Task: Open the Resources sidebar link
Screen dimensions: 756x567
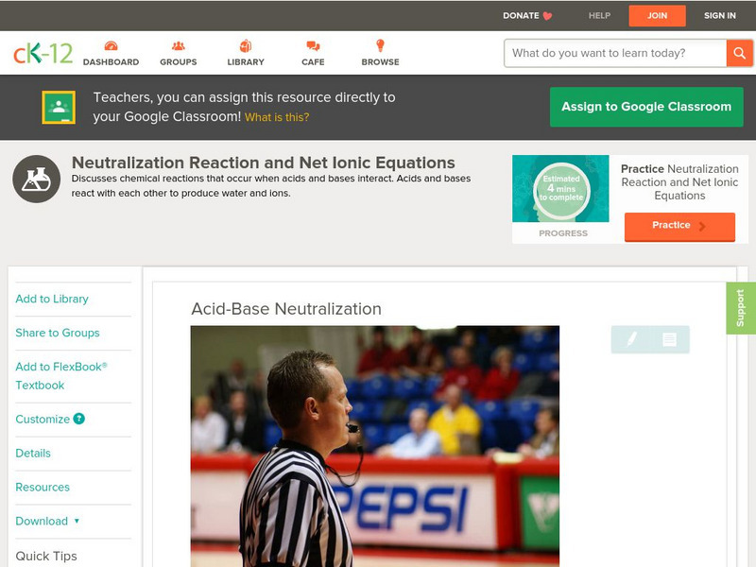Action: [43, 487]
